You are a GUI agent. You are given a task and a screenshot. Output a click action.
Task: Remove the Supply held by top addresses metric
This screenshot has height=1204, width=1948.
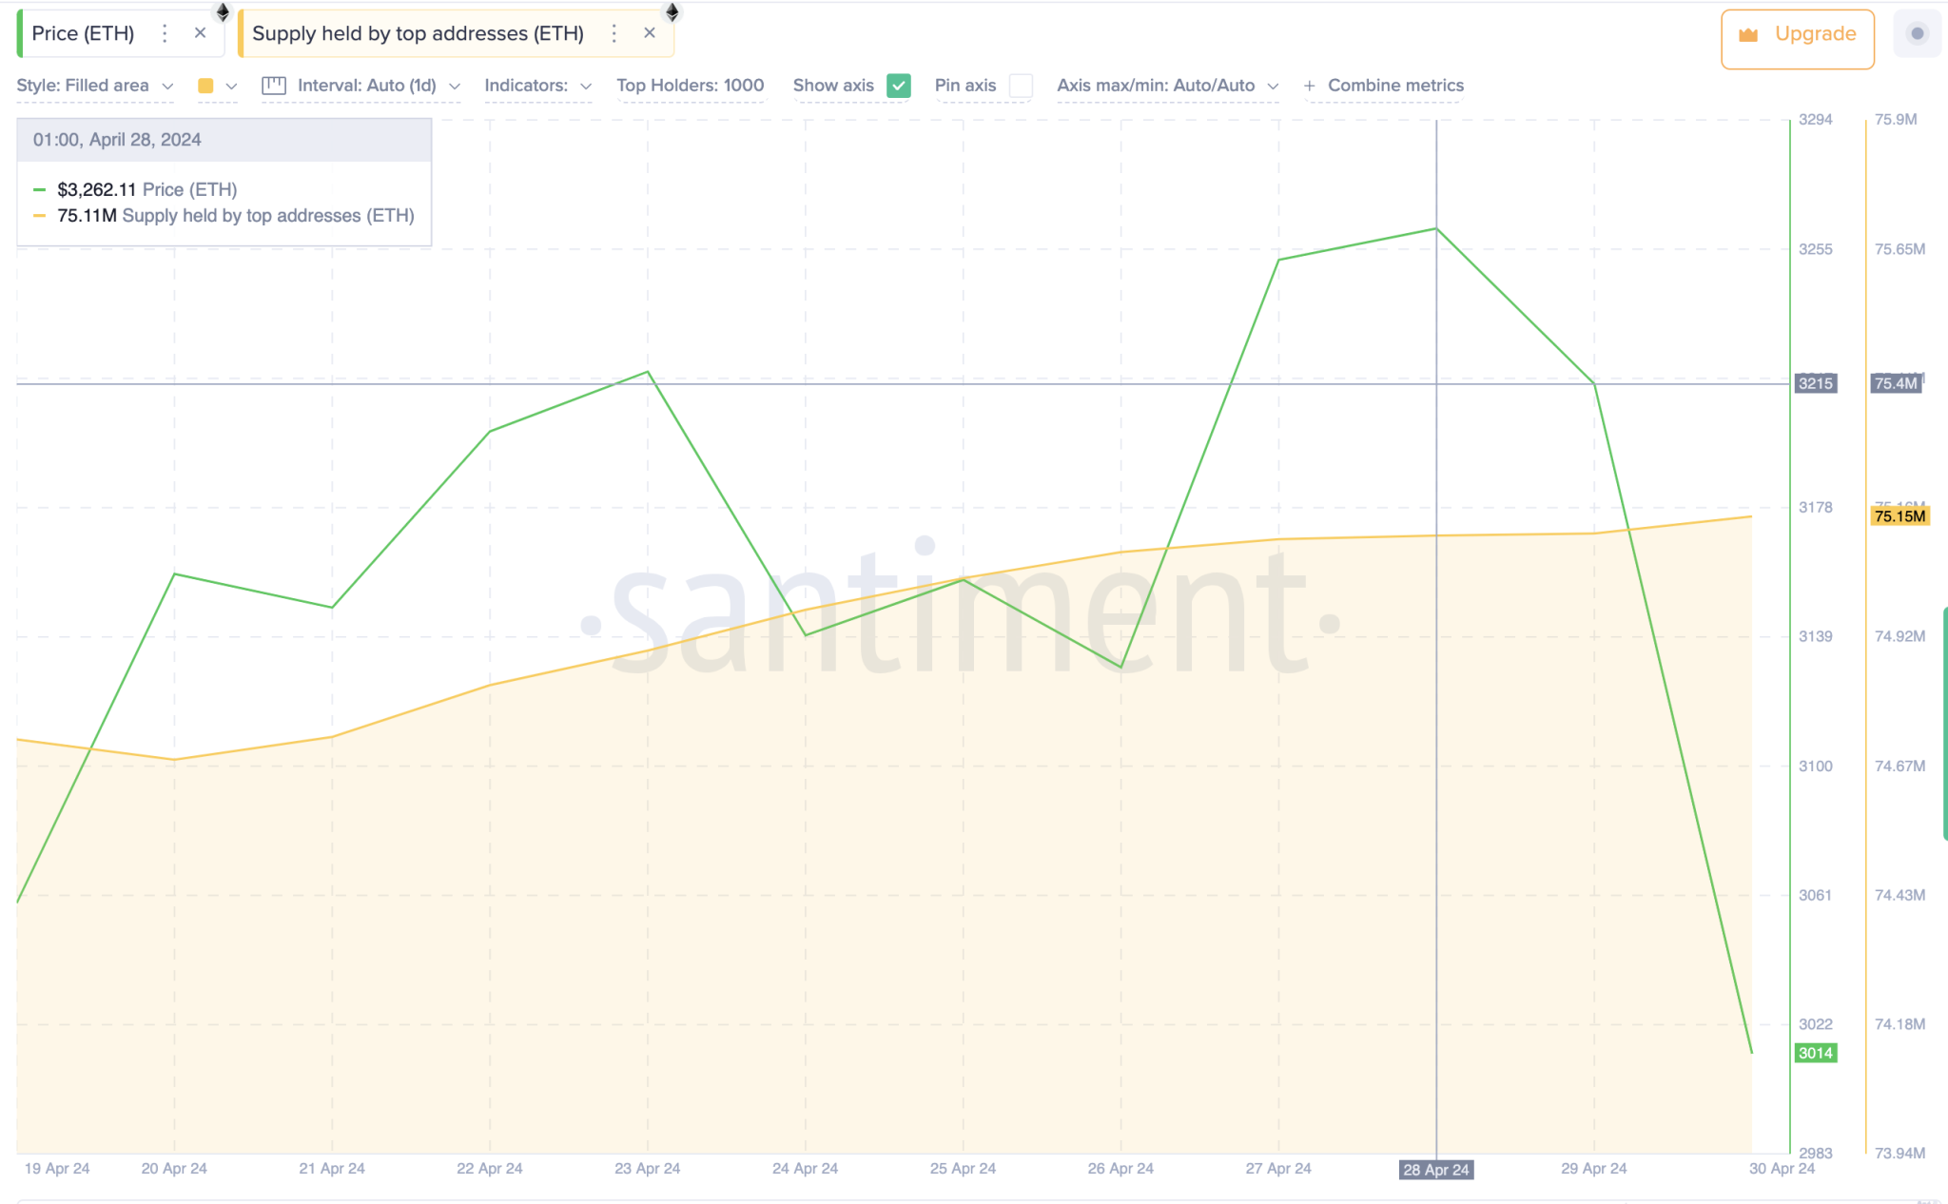point(650,32)
